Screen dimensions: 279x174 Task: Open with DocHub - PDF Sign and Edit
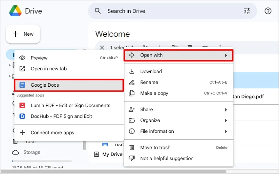[x=69, y=116]
